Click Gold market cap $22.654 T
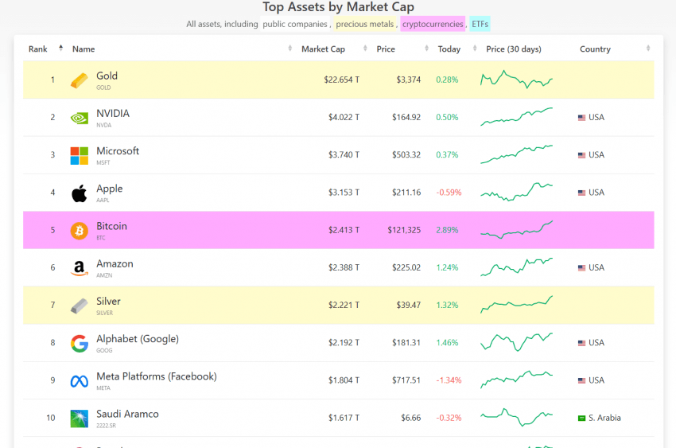This screenshot has width=676, height=448. [341, 80]
